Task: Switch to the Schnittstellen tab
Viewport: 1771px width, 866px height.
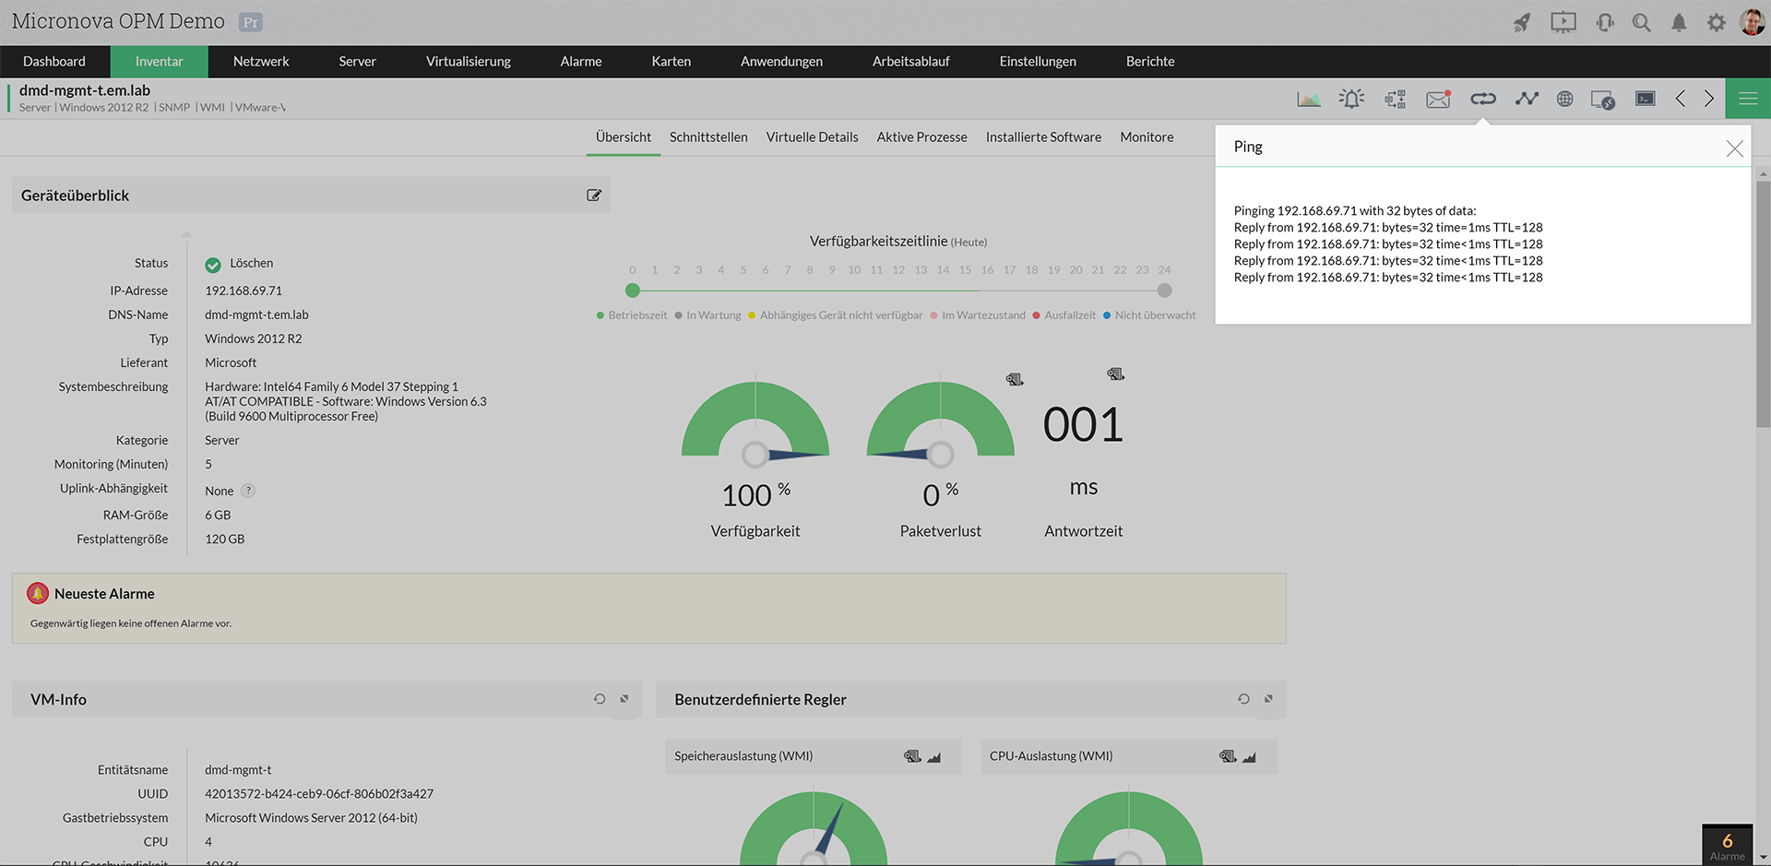Action: click(708, 137)
